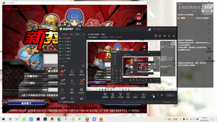Open the 房管助手 tool
Viewport: 217px width, 122px height.
tap(72, 72)
